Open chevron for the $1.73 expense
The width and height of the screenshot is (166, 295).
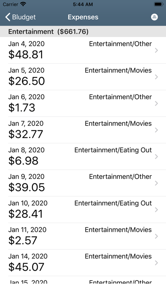coord(156,103)
